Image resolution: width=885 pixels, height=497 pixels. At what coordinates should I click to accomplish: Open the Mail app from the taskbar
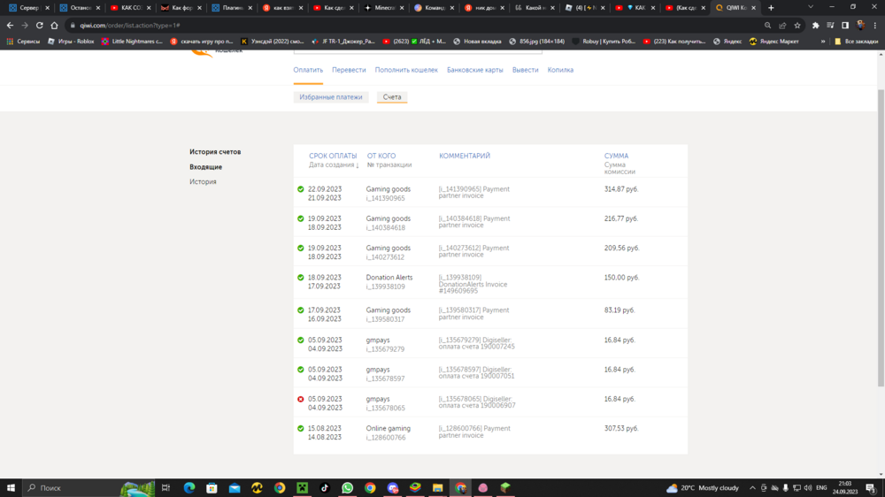235,488
